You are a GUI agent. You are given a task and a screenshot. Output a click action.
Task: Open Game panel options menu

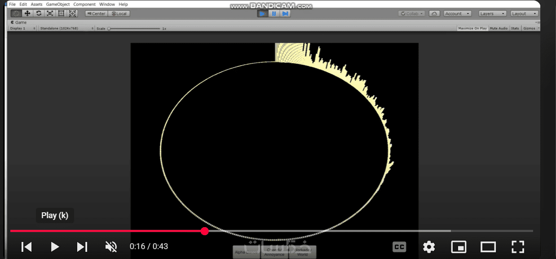[537, 22]
